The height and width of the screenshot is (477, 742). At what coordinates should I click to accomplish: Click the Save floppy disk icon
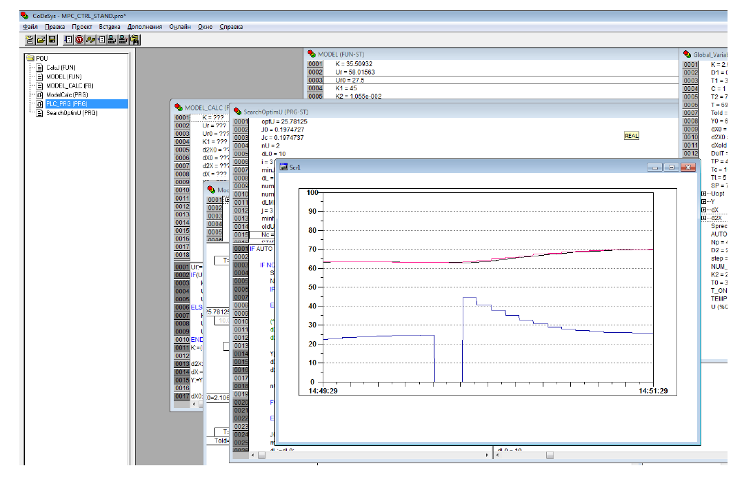click(x=52, y=40)
